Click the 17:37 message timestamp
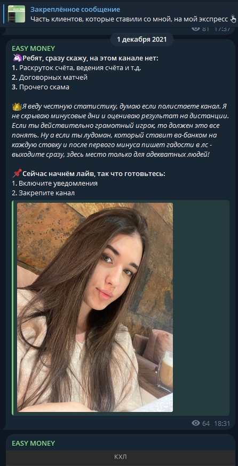Viewport: 238px width, 466px height. pos(222,29)
